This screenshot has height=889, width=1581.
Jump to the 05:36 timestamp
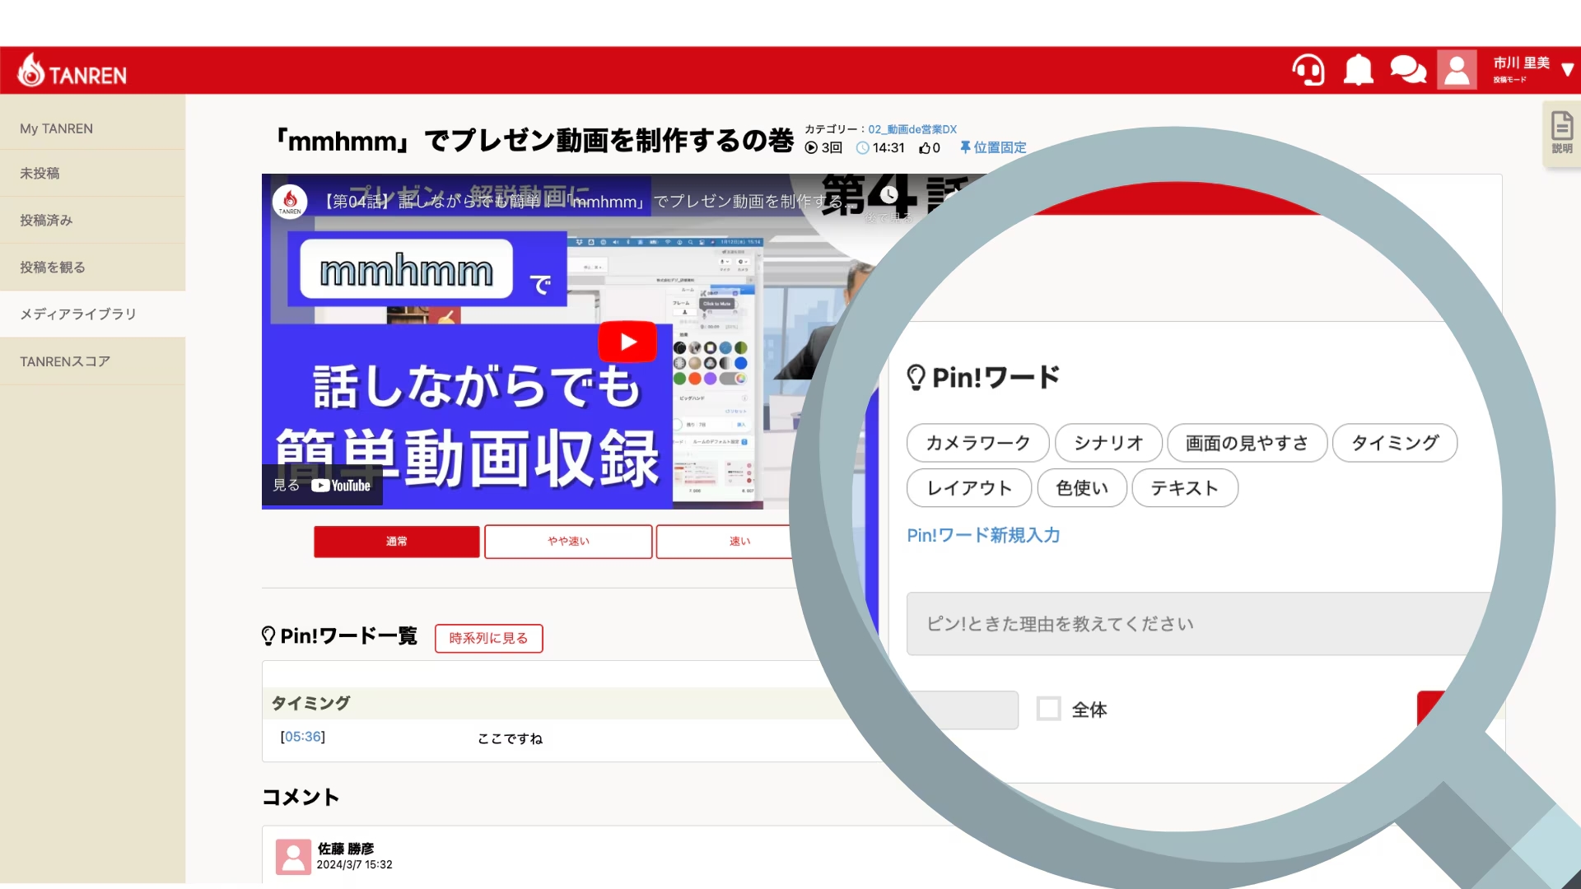coord(303,737)
